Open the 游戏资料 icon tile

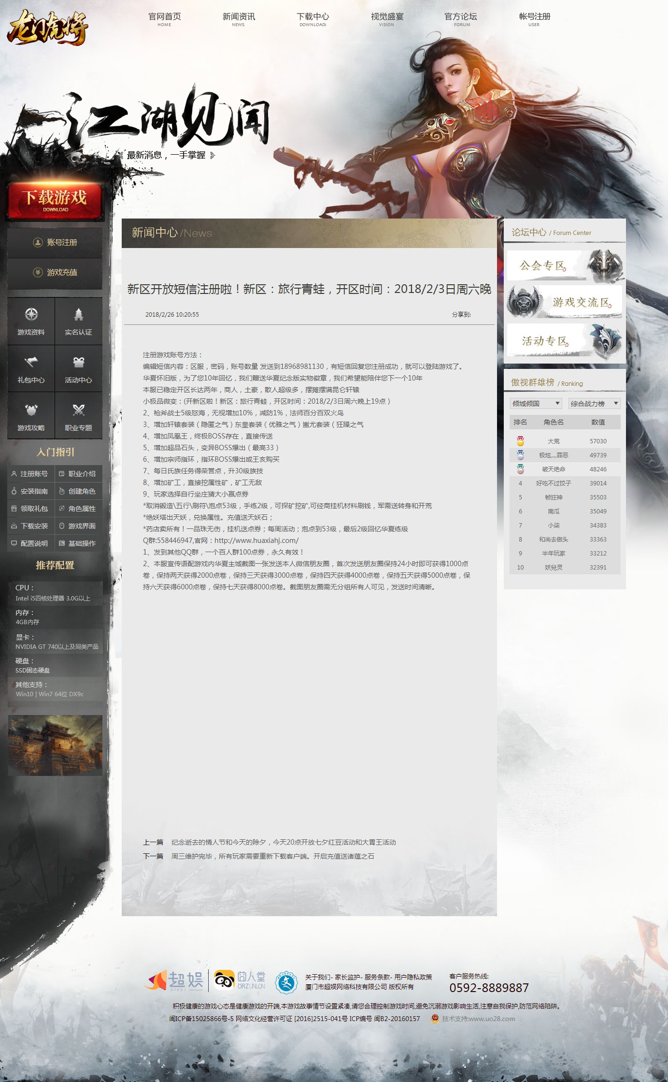pos(31,321)
